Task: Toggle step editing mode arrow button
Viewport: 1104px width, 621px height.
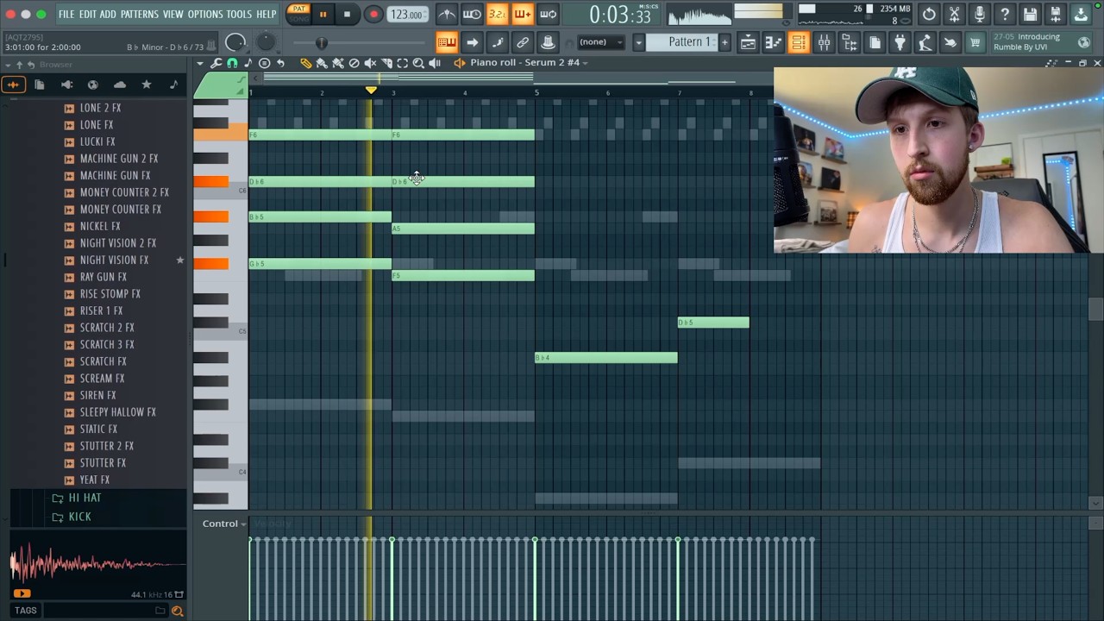Action: (x=472, y=42)
